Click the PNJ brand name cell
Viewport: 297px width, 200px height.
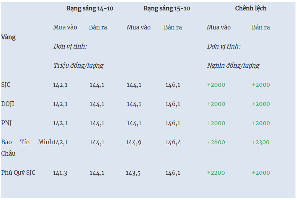pos(7,123)
